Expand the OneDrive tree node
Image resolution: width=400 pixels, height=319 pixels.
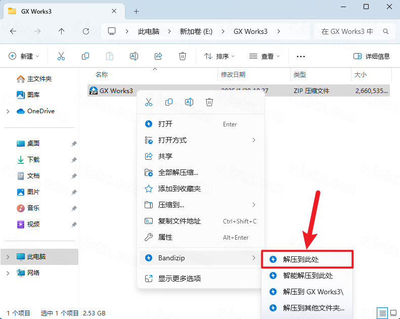tap(8, 111)
